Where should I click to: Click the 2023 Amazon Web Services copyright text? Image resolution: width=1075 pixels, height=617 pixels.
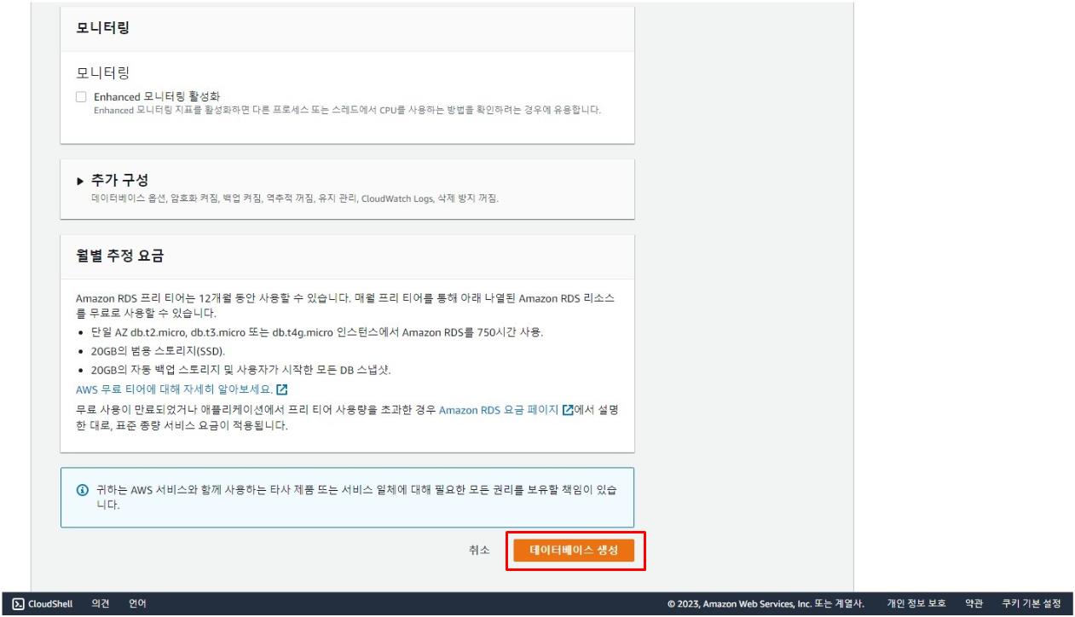point(766,604)
